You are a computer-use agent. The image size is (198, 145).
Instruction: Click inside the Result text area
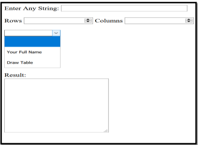(x=56, y=106)
